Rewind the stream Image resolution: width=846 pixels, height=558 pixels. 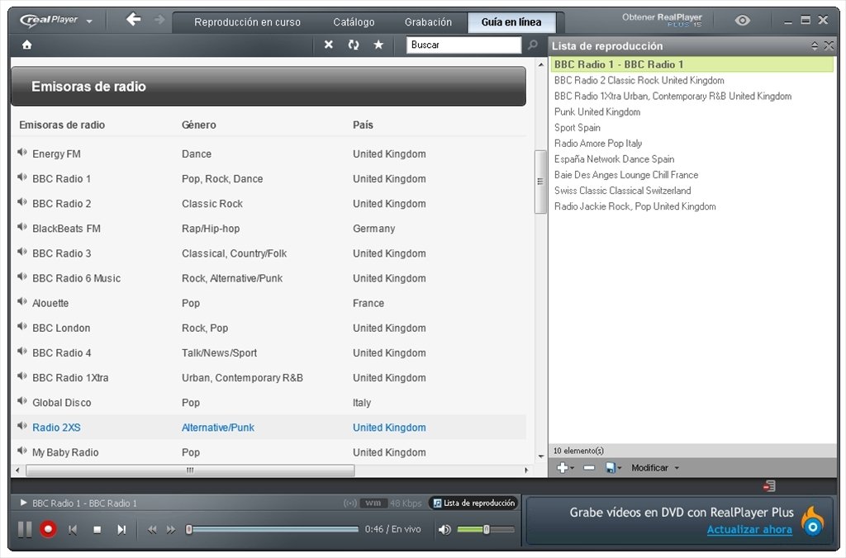click(152, 530)
